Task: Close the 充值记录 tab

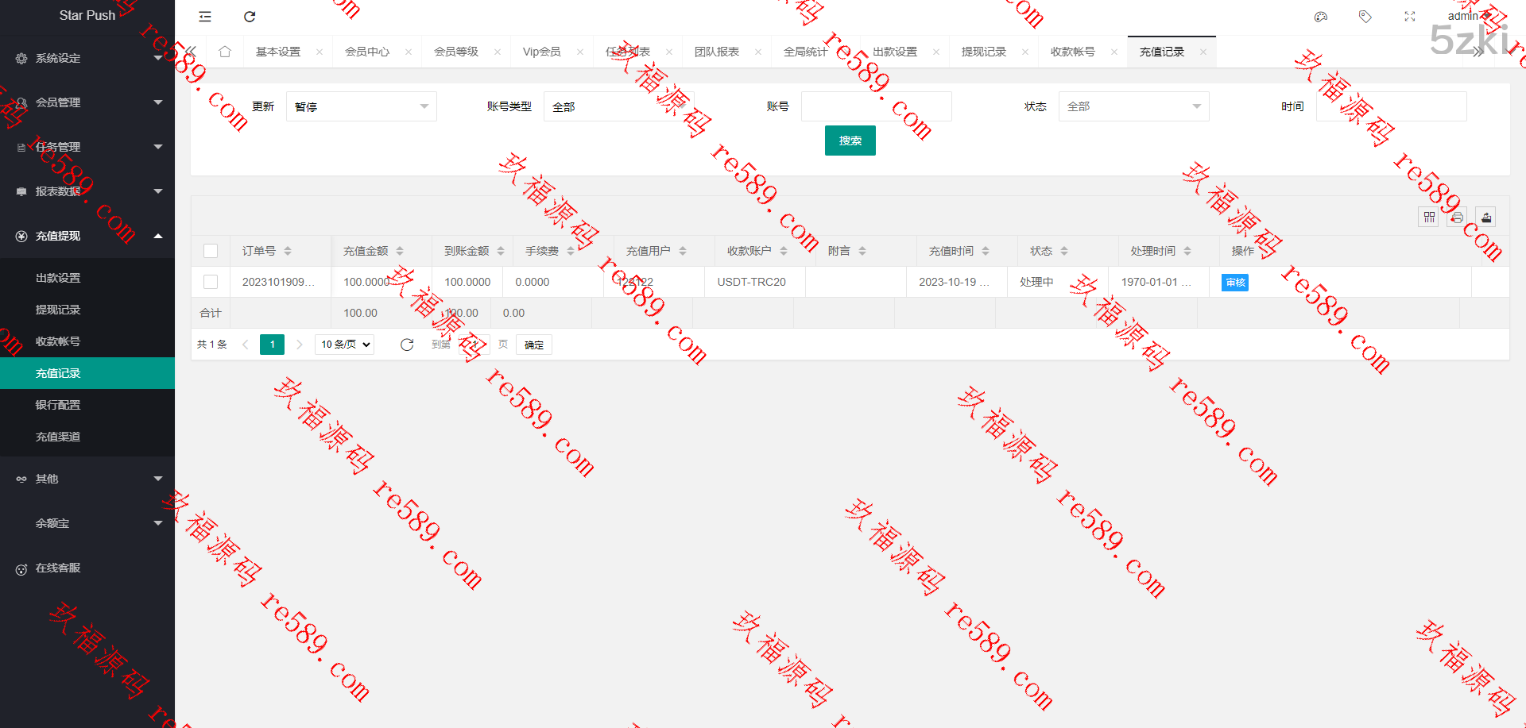Action: pyautogui.click(x=1203, y=52)
